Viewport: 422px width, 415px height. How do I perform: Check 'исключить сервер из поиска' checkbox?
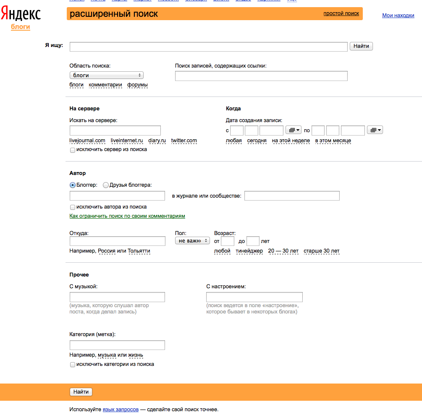73,150
